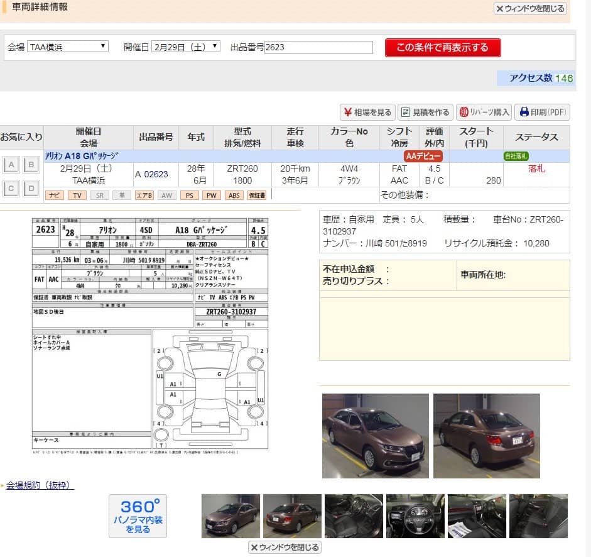Viewport: 591px width, 557px height.
Task: Toggle favorite group C button
Action: pos(11,188)
